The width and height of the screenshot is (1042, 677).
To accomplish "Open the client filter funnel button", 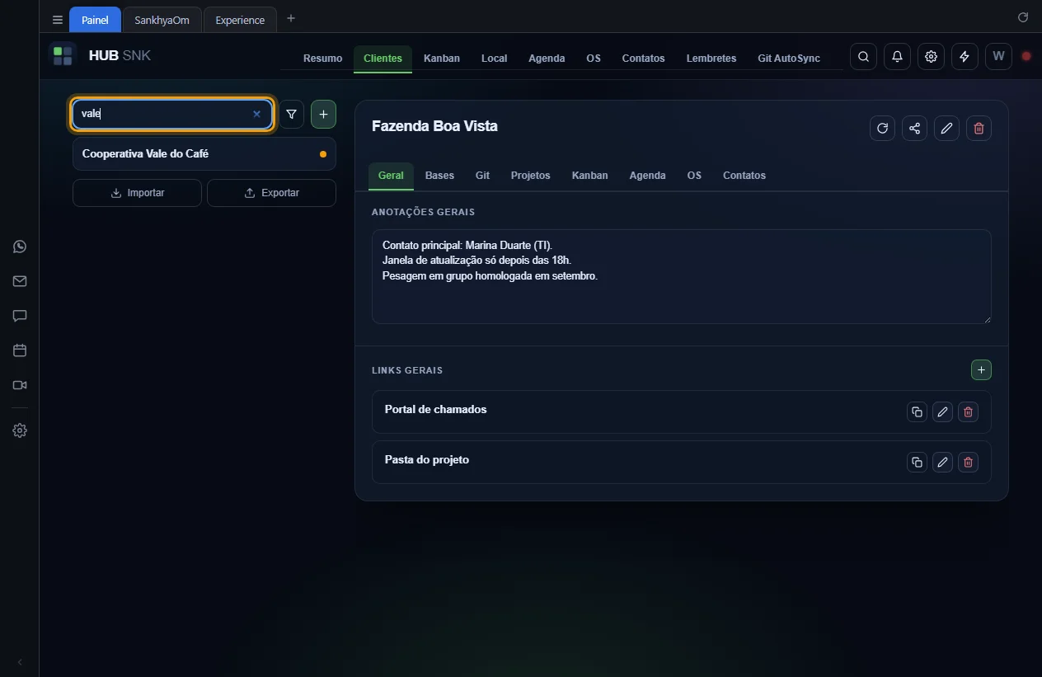I will point(291,115).
